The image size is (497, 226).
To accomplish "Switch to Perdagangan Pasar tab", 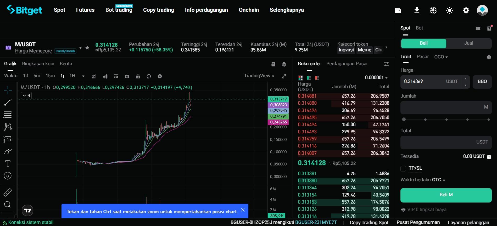I will pyautogui.click(x=347, y=64).
